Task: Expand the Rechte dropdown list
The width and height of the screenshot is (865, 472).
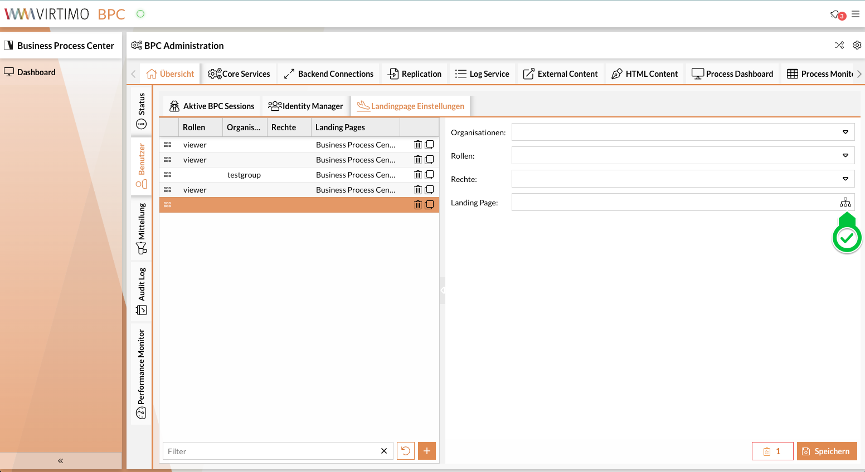Action: 845,179
